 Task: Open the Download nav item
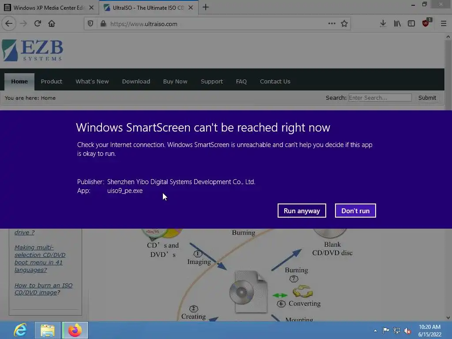pos(136,82)
